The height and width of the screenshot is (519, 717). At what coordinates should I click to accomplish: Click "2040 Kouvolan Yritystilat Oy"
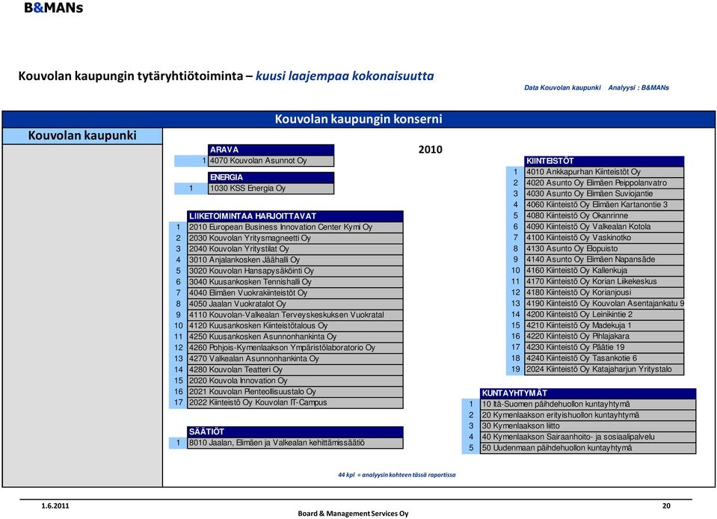[295, 249]
